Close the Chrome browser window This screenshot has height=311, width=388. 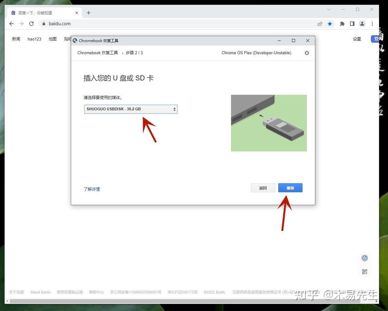click(372, 9)
